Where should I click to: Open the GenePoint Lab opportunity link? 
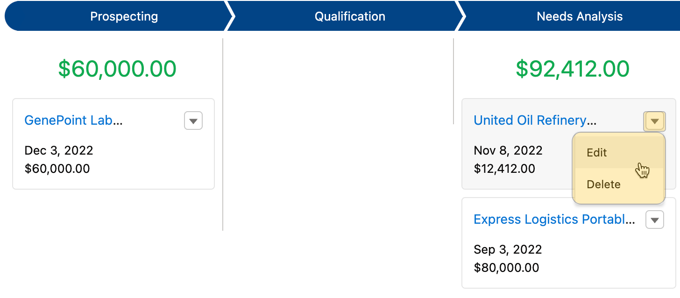(73, 121)
